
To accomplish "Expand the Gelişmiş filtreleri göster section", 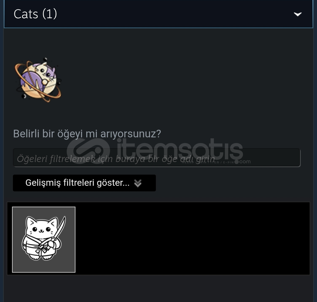I will (84, 183).
